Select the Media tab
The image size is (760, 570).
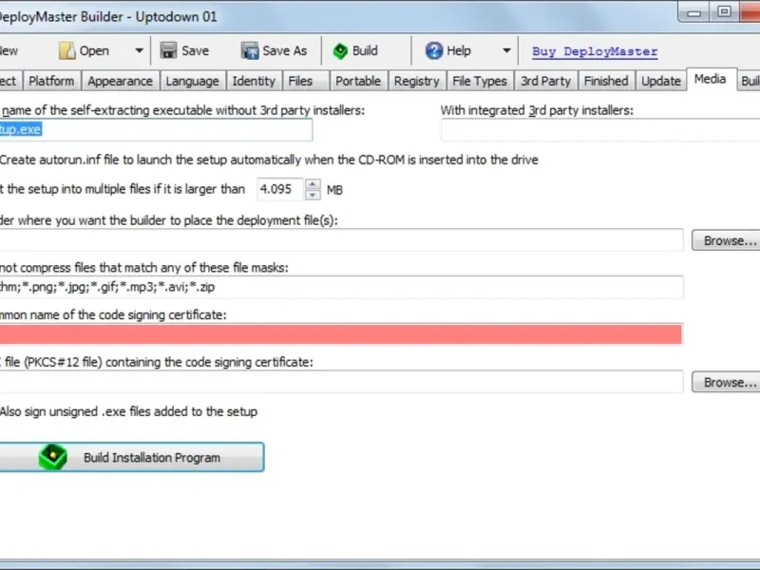[x=710, y=79]
